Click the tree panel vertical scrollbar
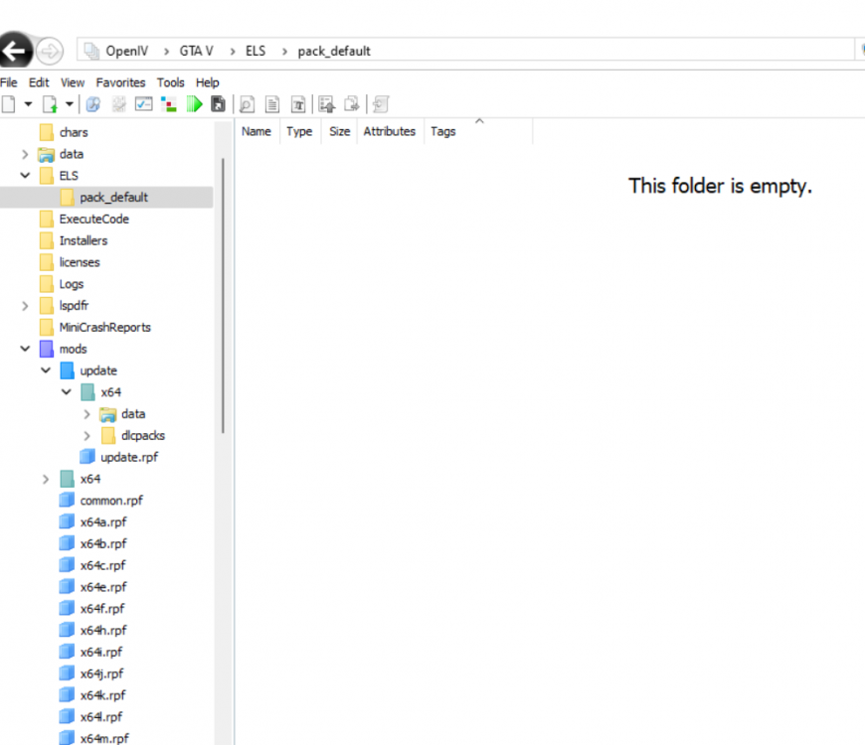The image size is (865, 745). click(223, 295)
